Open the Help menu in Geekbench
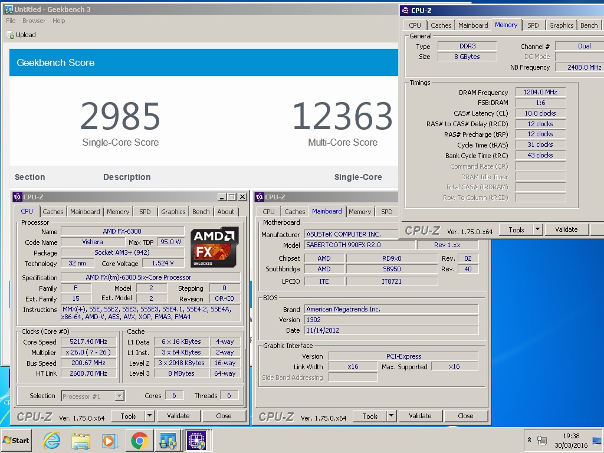This screenshot has height=453, width=604. click(x=58, y=21)
